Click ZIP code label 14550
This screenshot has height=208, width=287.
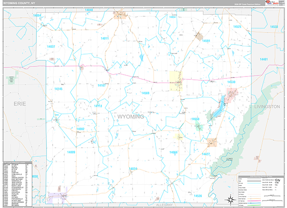click(195, 119)
